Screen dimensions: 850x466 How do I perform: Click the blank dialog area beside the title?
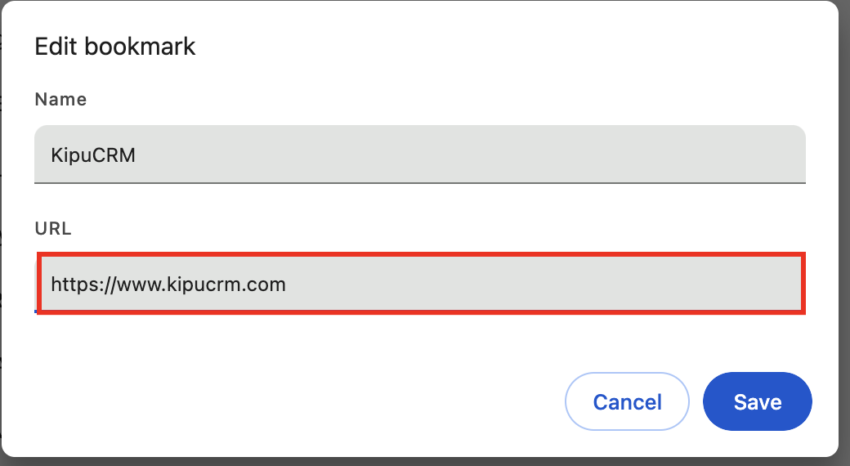(490, 46)
